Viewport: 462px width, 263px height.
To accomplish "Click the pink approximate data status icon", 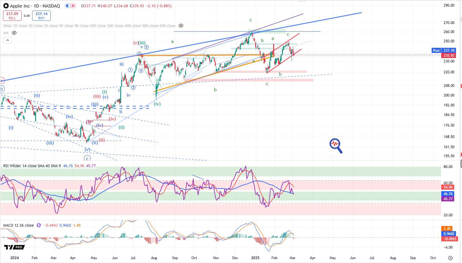I will click(73, 6).
